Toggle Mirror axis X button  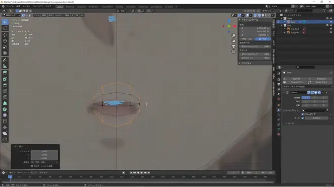[306, 98]
